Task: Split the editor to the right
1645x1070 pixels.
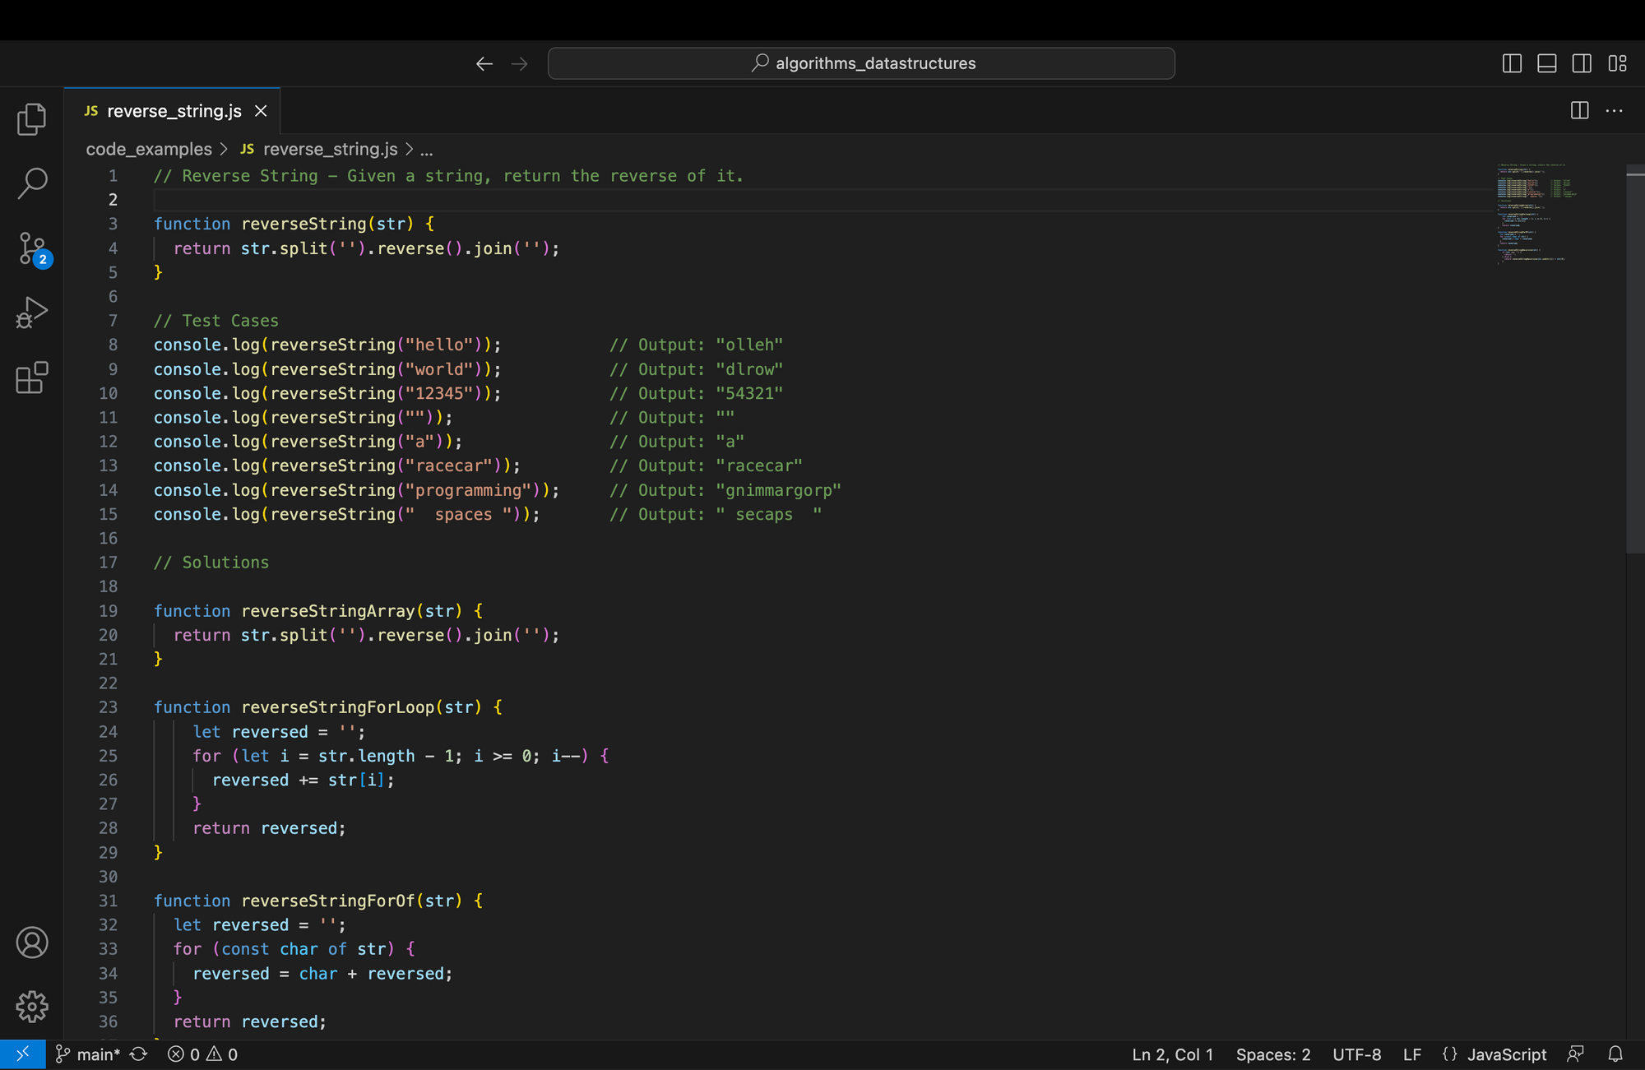Action: (1578, 110)
